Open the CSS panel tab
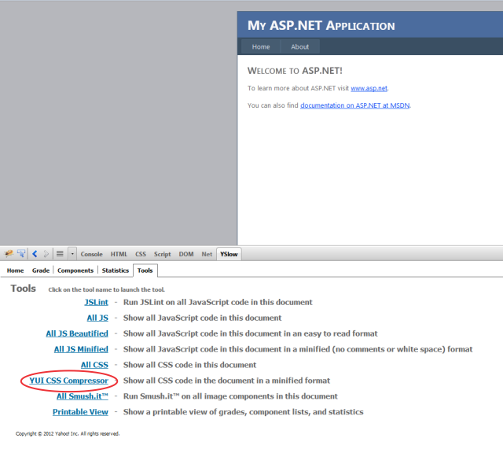Image resolution: width=503 pixels, height=449 pixels. pos(141,254)
